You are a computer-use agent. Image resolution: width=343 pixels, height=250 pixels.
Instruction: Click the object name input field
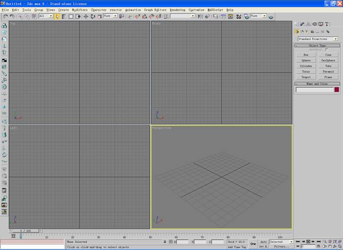pos(315,90)
